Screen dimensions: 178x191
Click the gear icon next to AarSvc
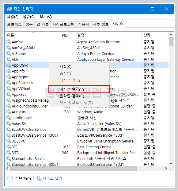tap(9, 42)
